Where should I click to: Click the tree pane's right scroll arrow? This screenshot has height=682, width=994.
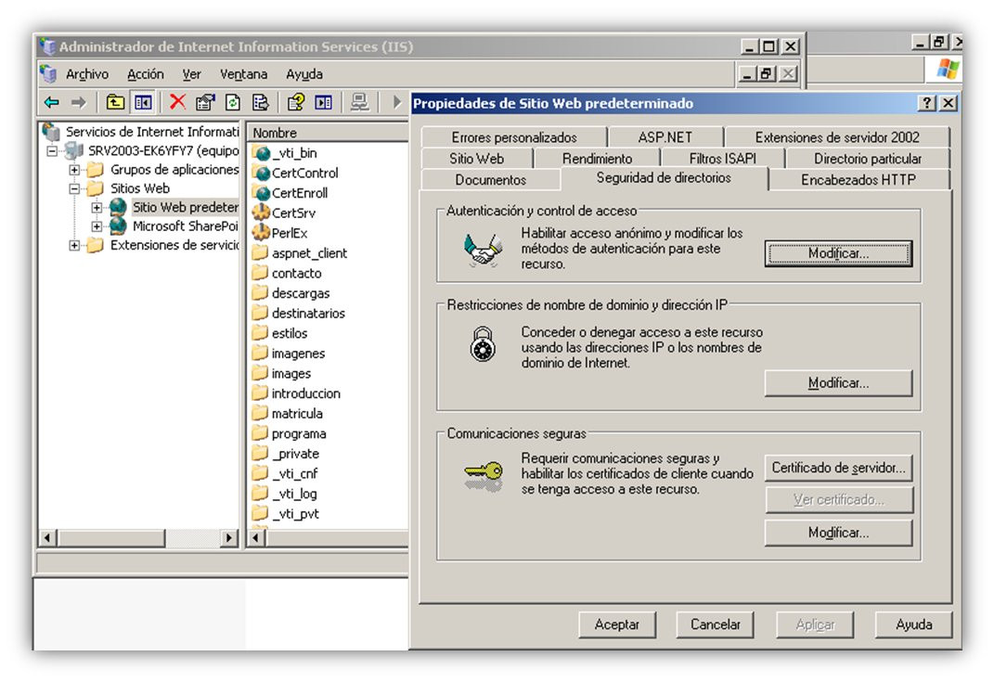point(228,538)
